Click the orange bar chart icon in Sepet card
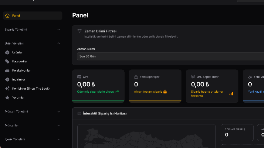264x148 pixels. click(231, 94)
